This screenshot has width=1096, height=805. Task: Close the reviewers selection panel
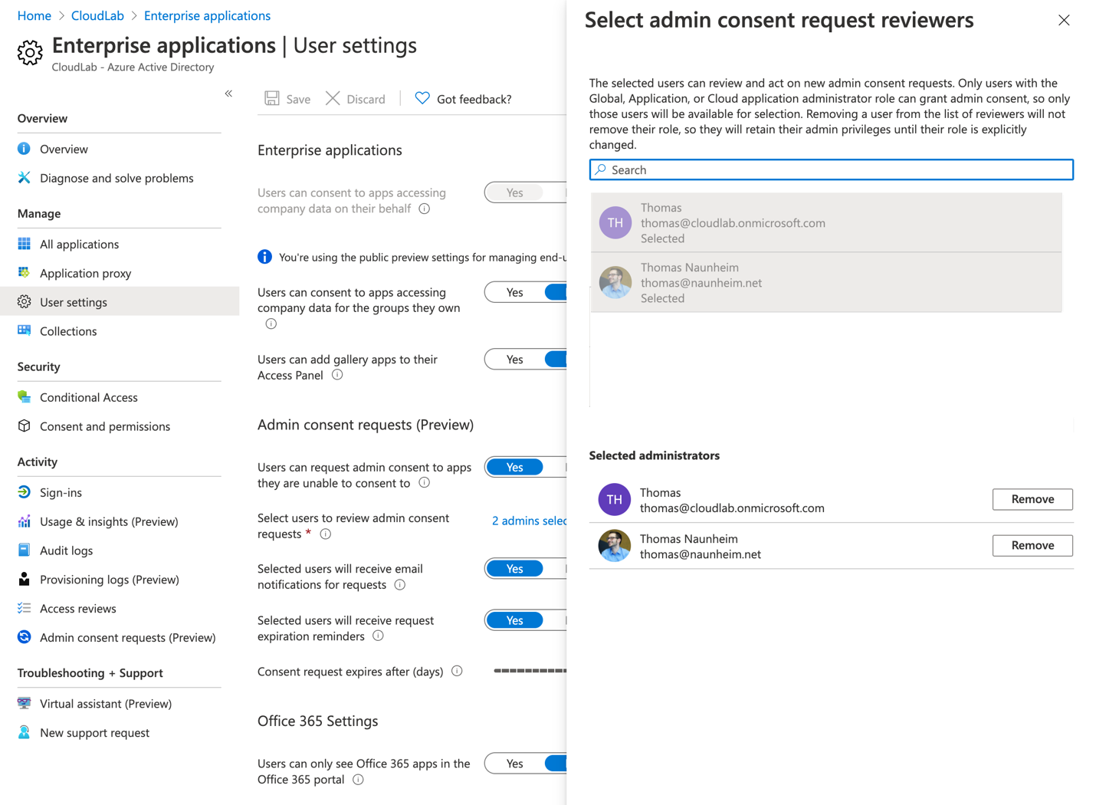pos(1064,20)
